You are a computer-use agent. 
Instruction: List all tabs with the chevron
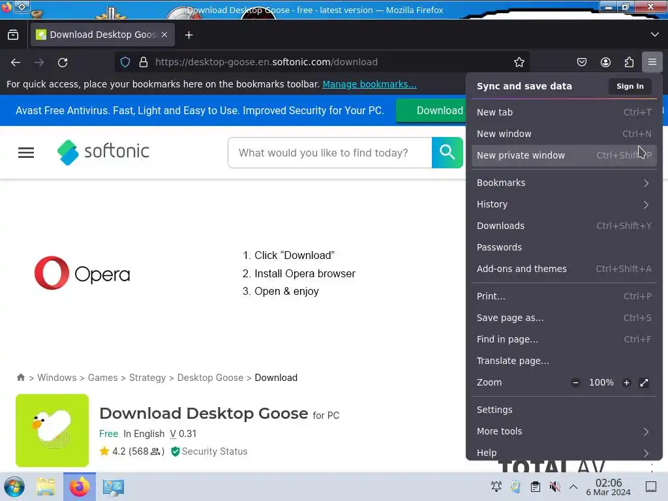(655, 35)
